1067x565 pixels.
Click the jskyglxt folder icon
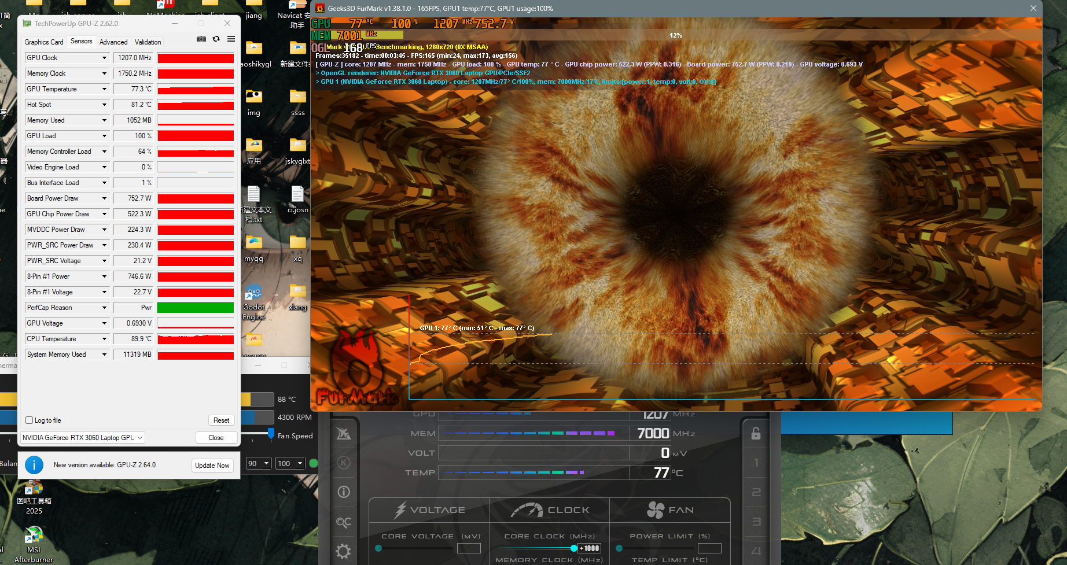tap(297, 151)
